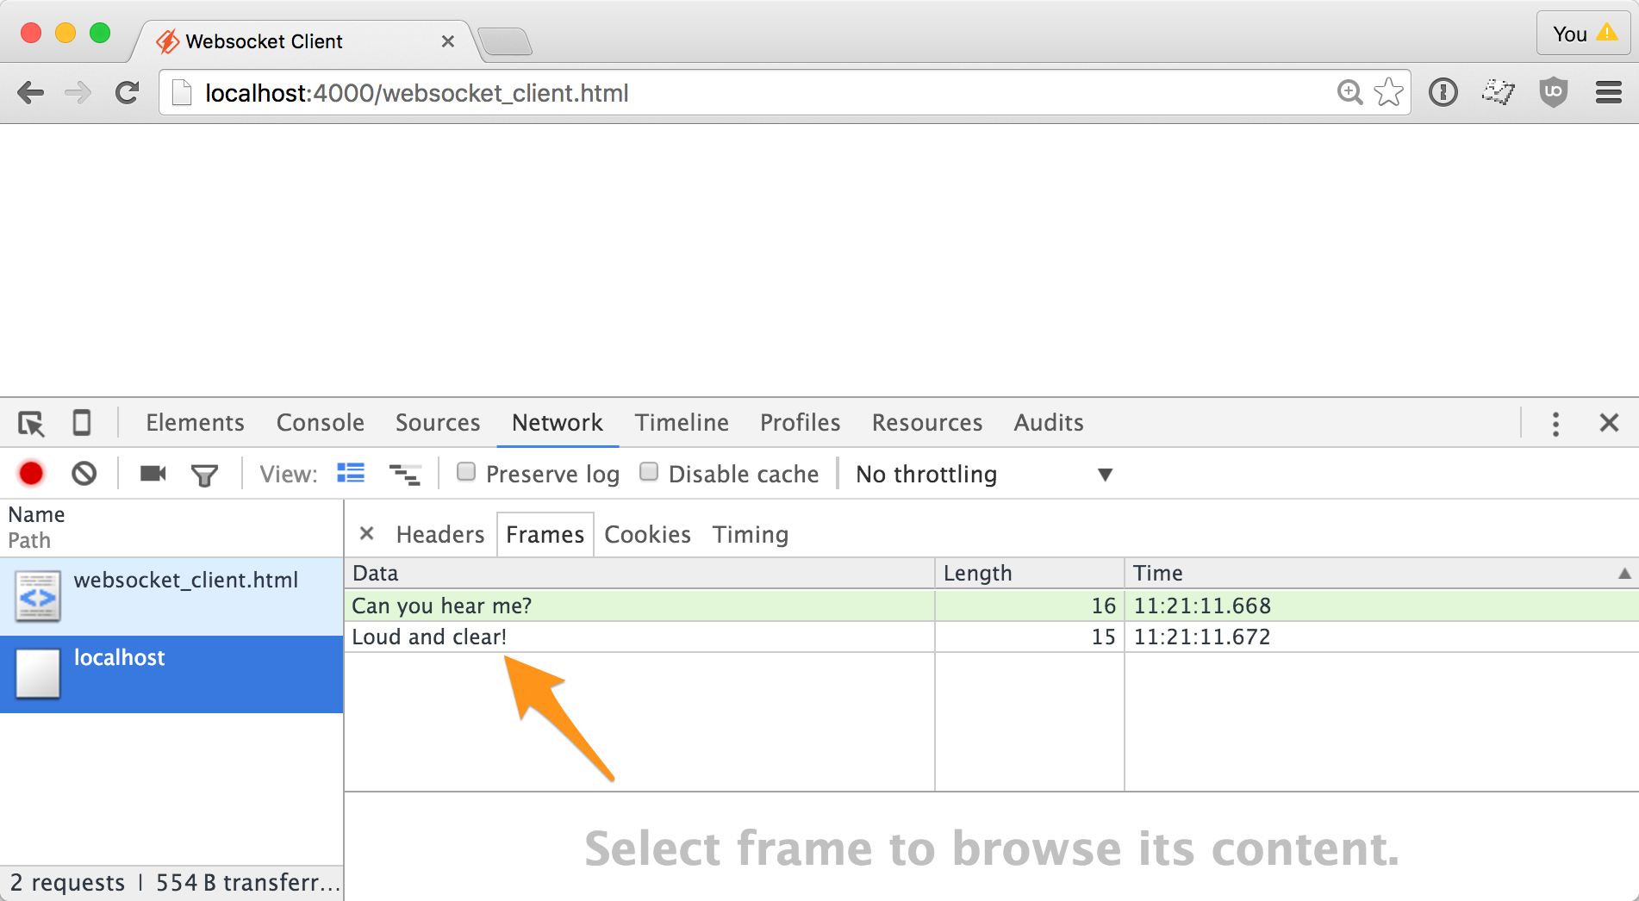
Task: Capture screenshots with the camera icon
Action: tap(152, 473)
